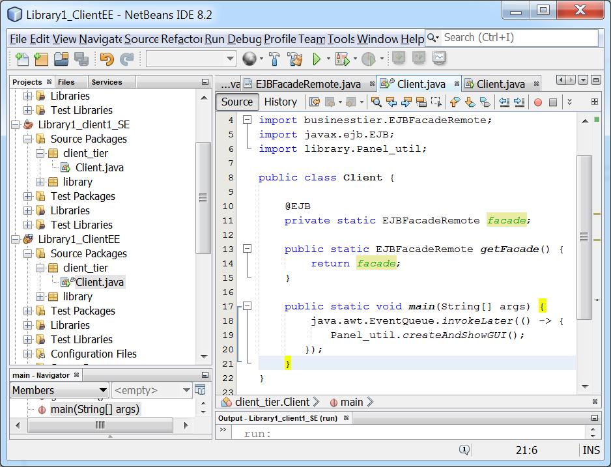Click client_tier.Client breadcrumb
Image resolution: width=611 pixels, height=467 pixels.
pos(272,402)
